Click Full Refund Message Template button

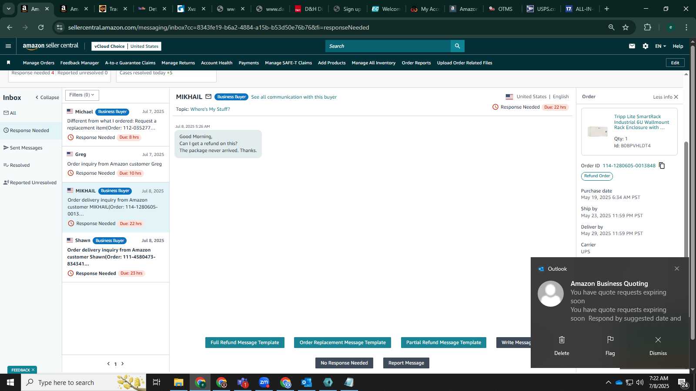click(245, 342)
